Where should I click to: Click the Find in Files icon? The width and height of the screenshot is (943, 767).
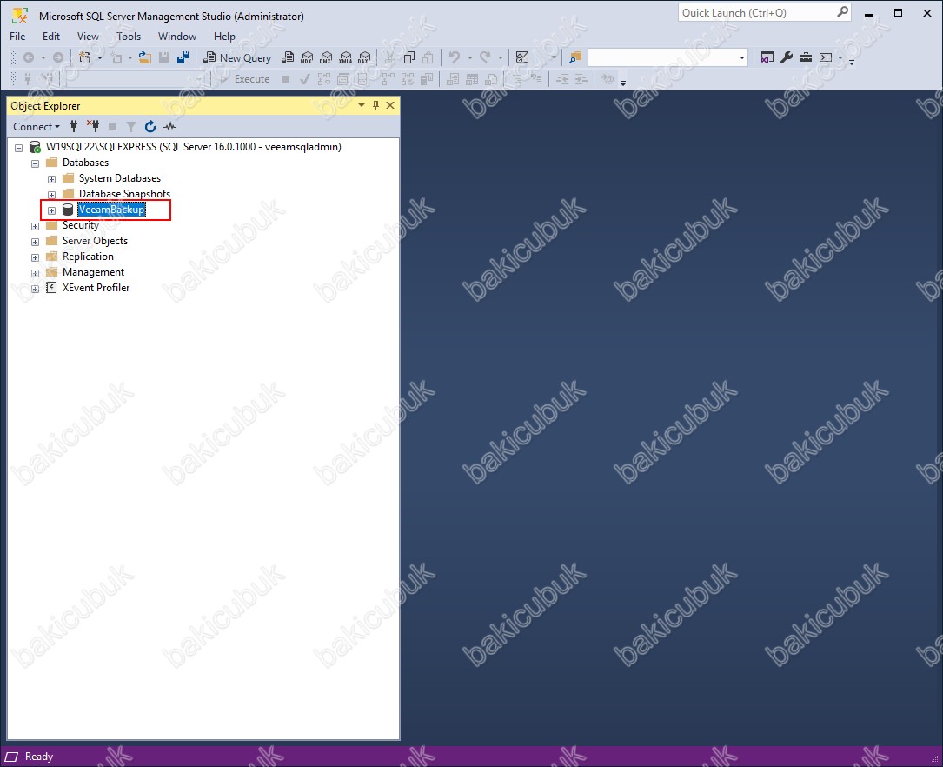point(575,57)
